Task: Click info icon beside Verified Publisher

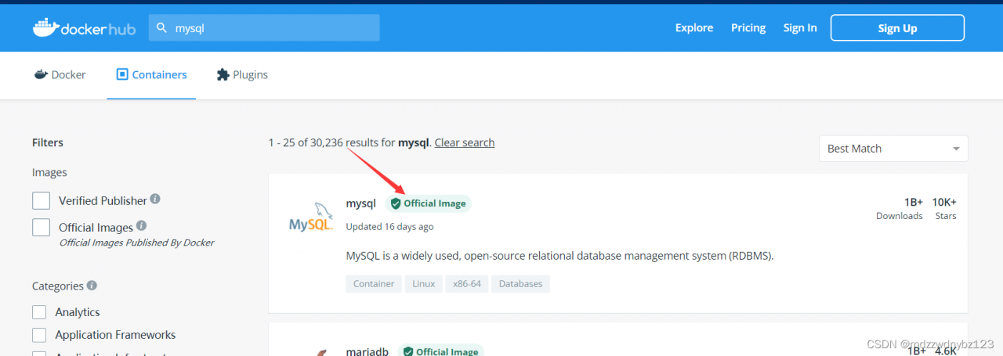Action: click(x=155, y=200)
